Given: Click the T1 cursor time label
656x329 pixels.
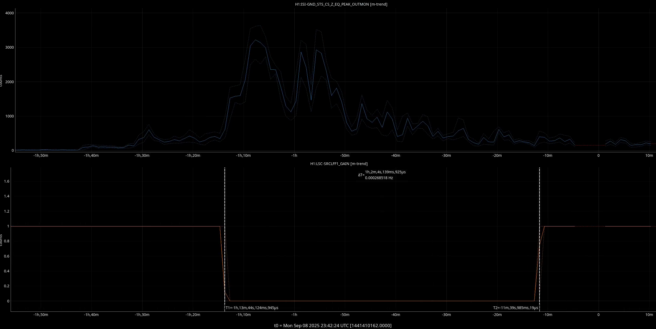Looking at the screenshot, I should point(252,308).
